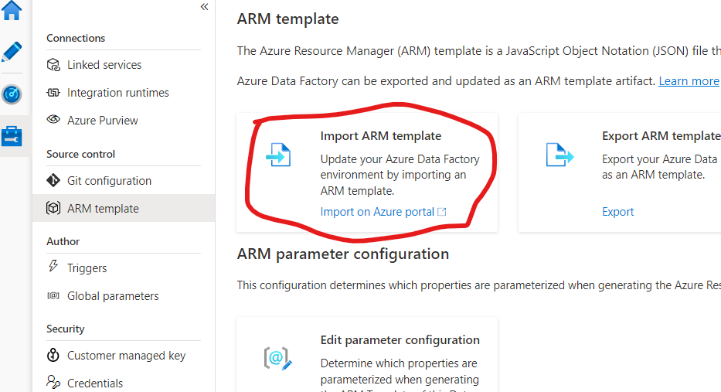The image size is (721, 392).
Task: Click the Export ARM template icon
Action: coord(559,155)
